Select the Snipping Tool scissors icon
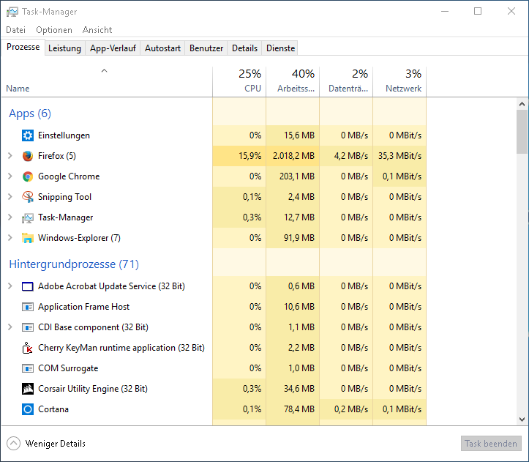The height and width of the screenshot is (462, 529). coord(28,197)
